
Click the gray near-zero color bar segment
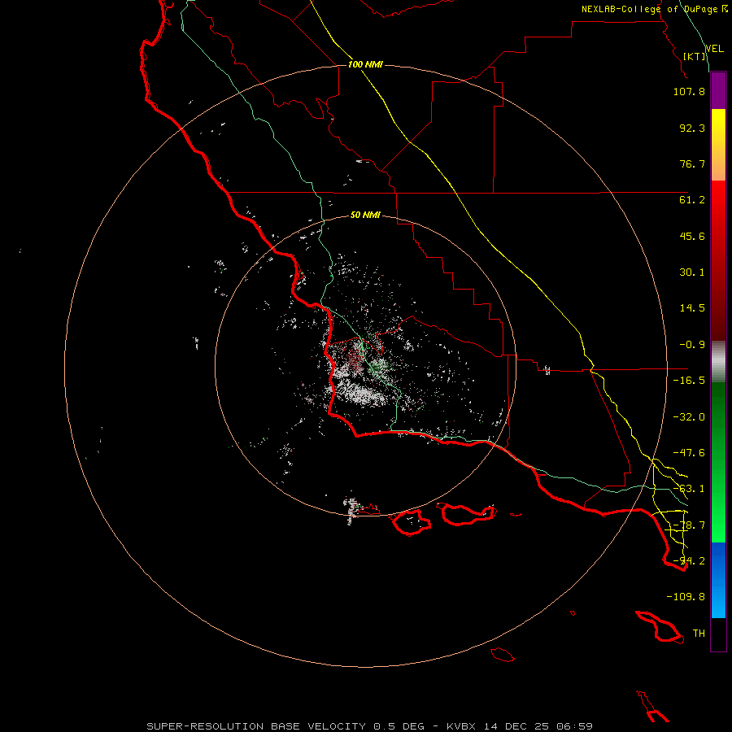tap(718, 362)
